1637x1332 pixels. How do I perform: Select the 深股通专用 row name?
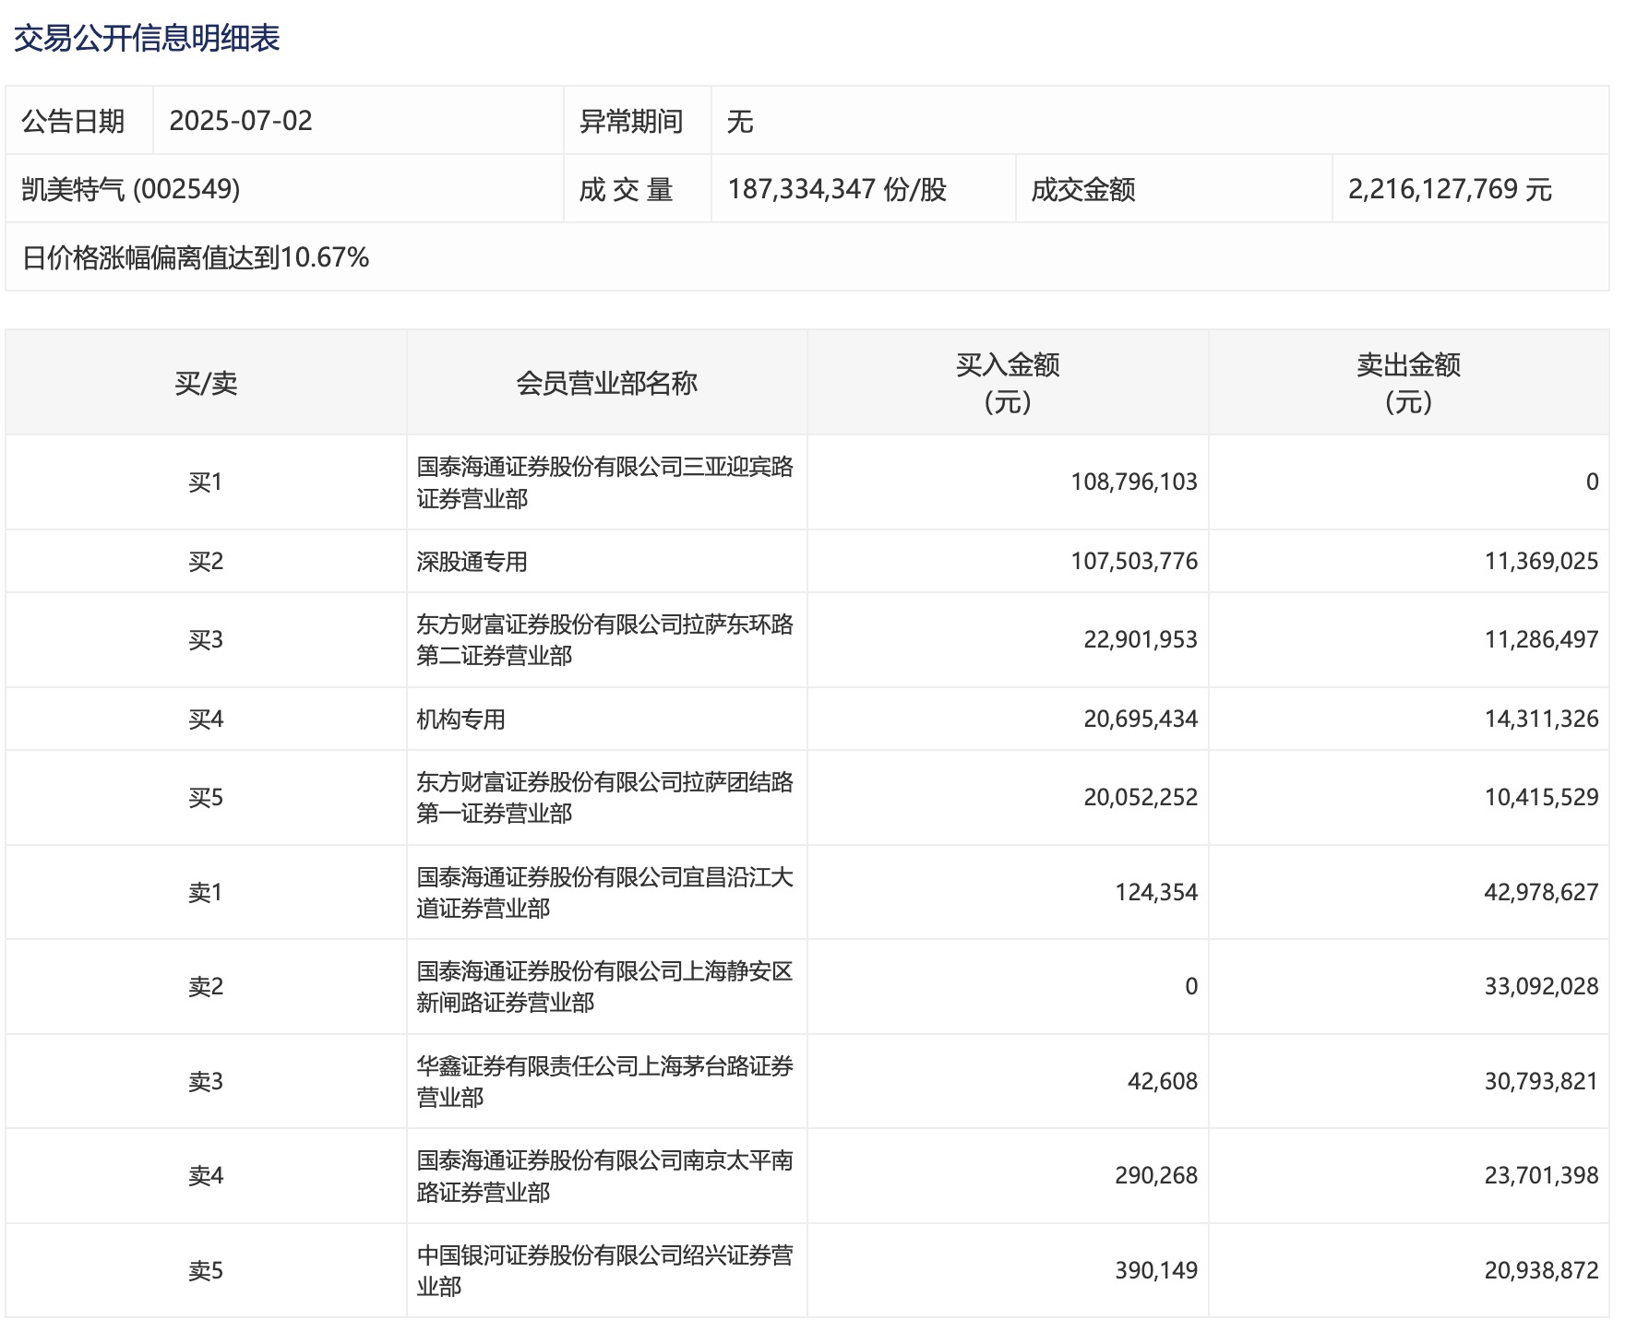coord(472,562)
